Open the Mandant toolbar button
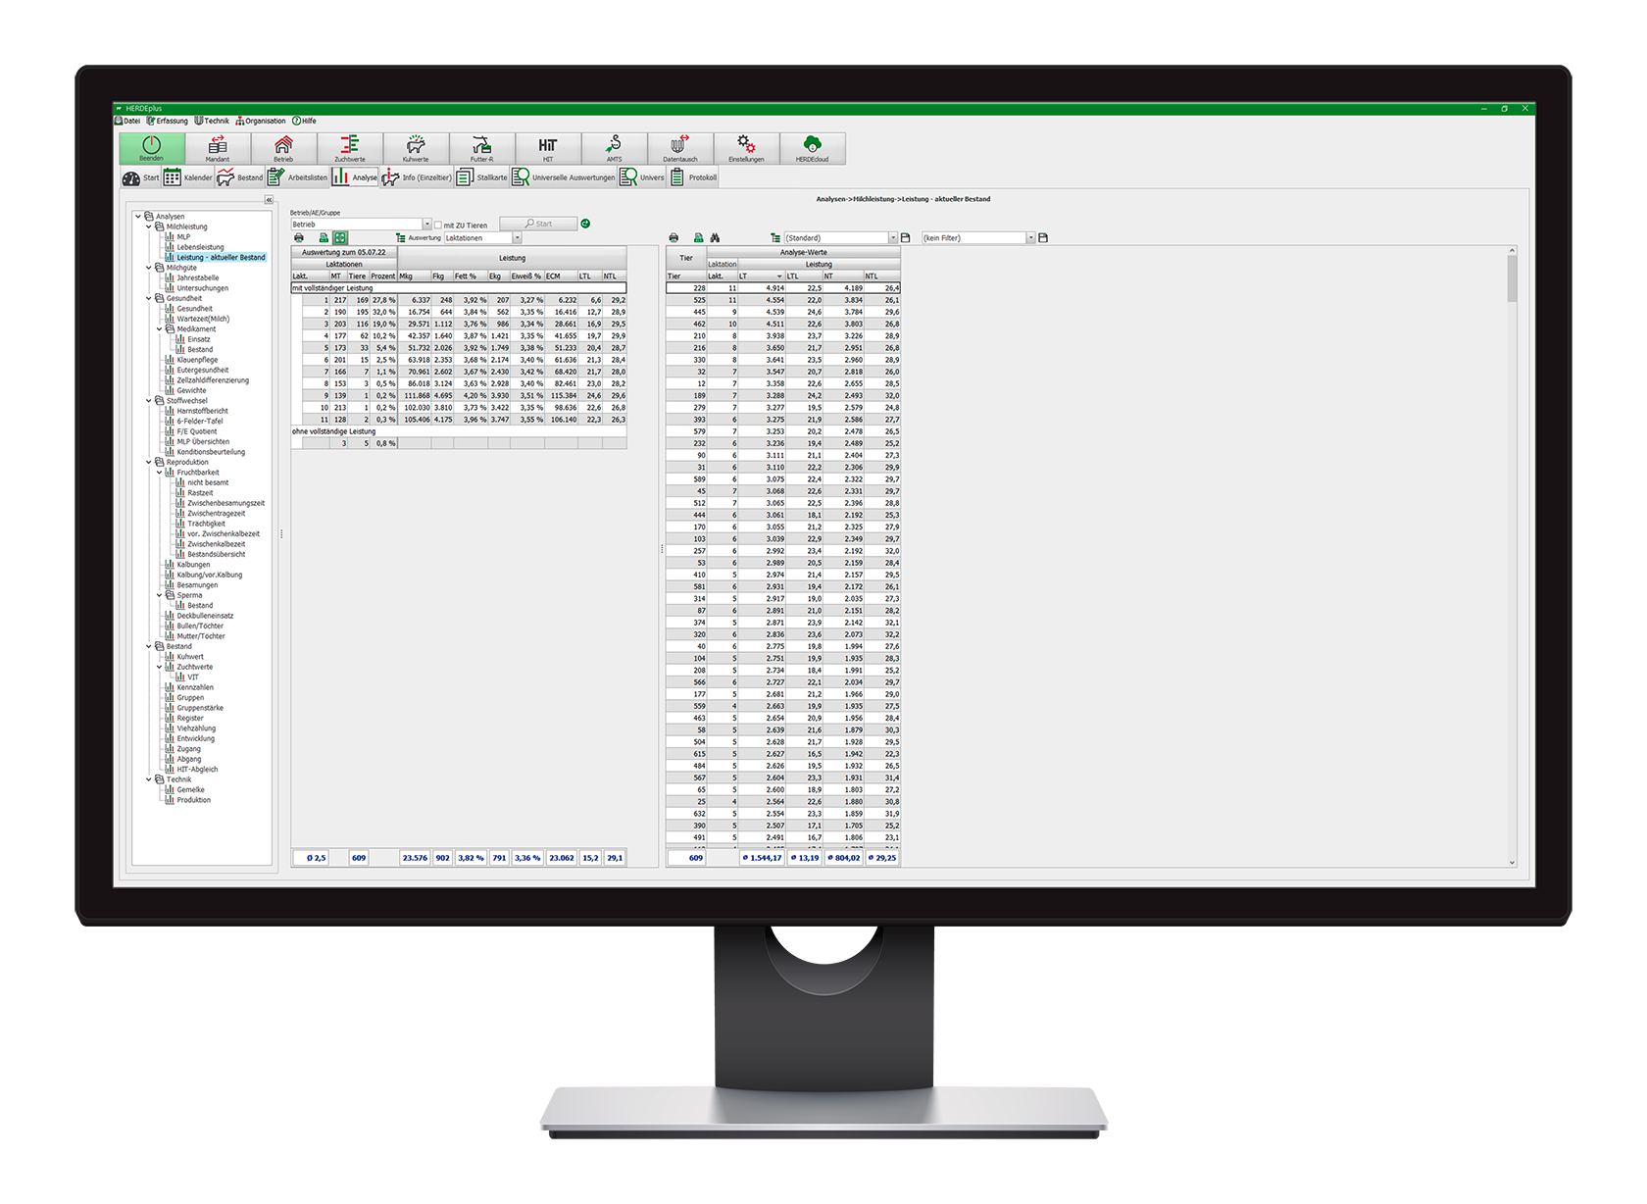Screen dimensions: 1647x1204 click(218, 148)
